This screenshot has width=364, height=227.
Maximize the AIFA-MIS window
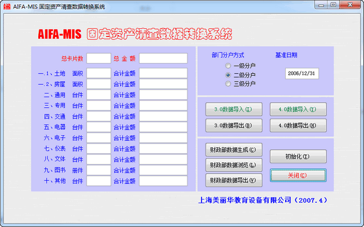333,5
